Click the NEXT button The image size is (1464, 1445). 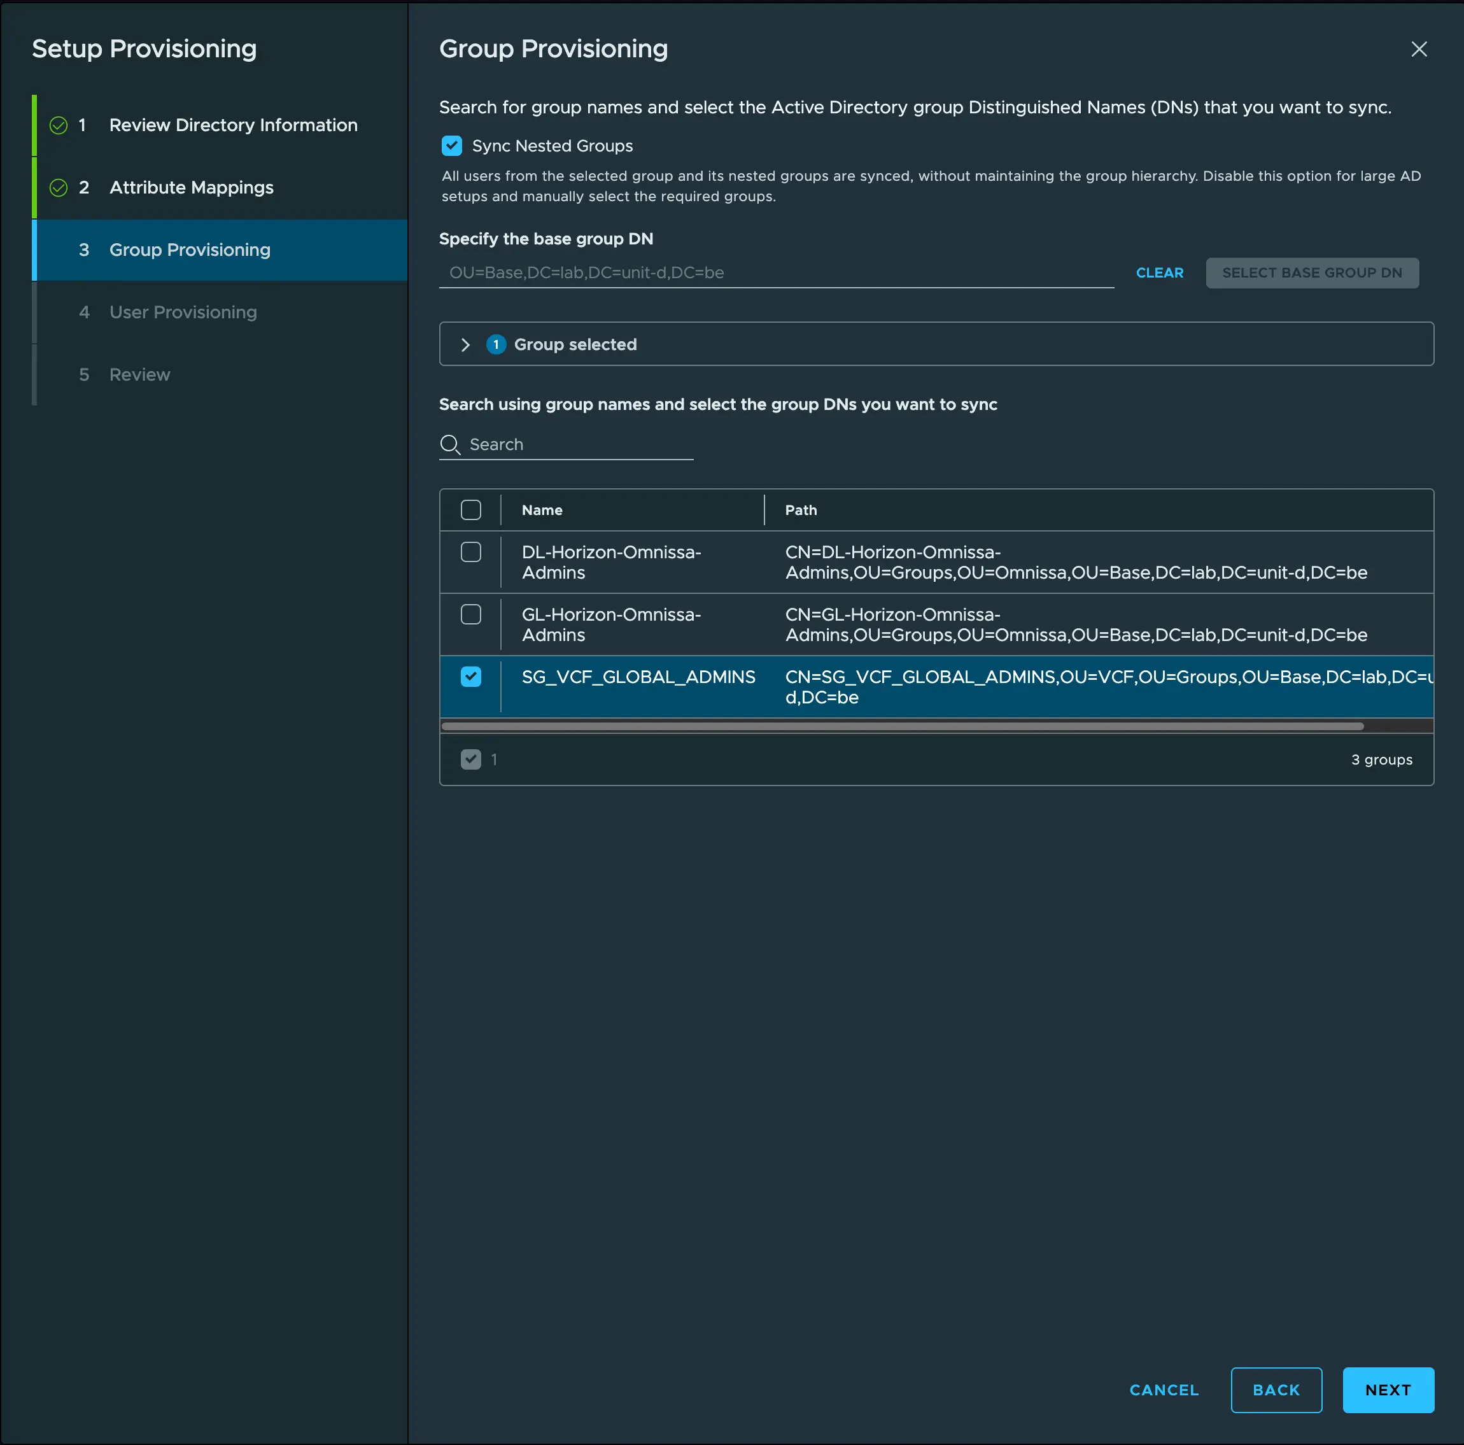(1388, 1390)
